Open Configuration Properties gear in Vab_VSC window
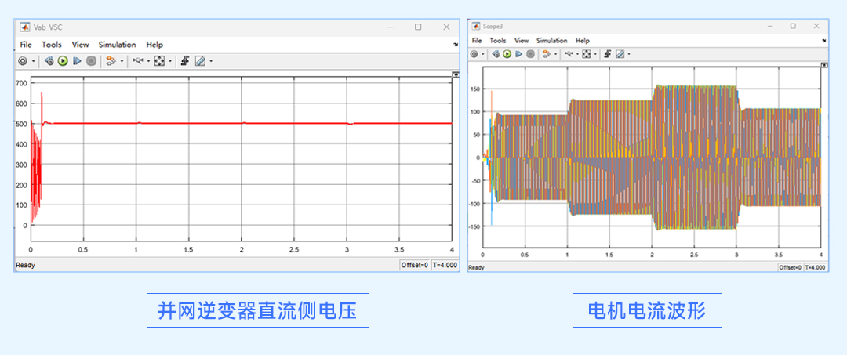 click(x=23, y=61)
